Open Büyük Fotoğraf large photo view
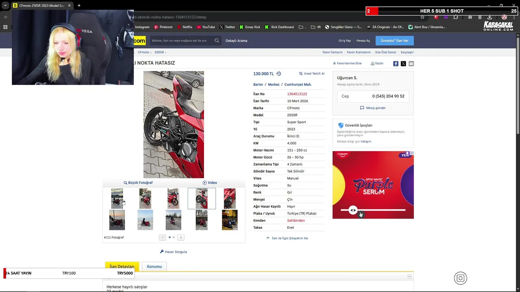Image resolution: width=520 pixels, height=292 pixels. point(138,183)
